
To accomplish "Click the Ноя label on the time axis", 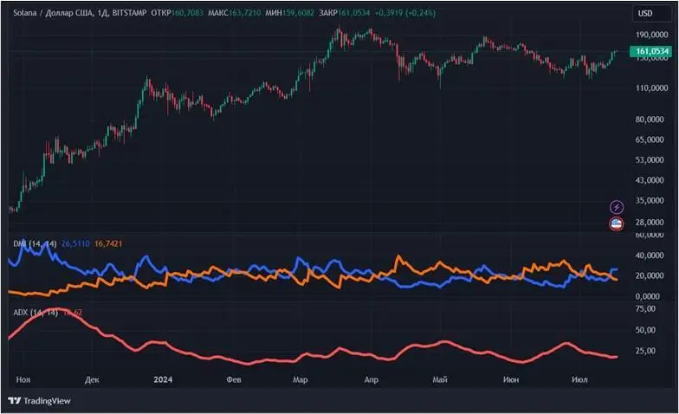I will point(23,379).
